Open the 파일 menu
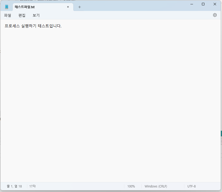The image size is (222, 192). [x=7, y=15]
